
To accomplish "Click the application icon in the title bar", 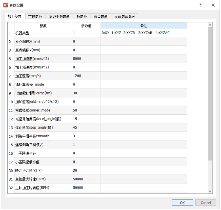I will tap(6, 5).
